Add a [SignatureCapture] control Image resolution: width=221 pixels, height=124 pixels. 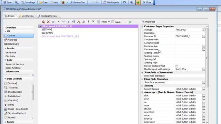coord(16,113)
